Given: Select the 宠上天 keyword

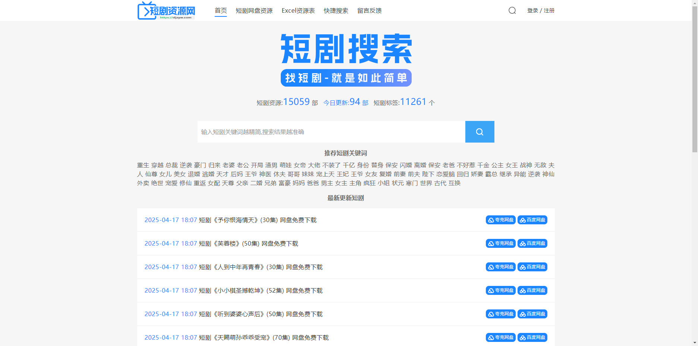Looking at the screenshot, I should [x=325, y=174].
